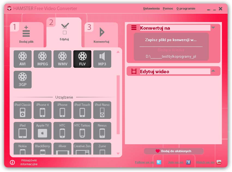Pick the plain HTC device preset
The height and width of the screenshot is (172, 232).
62,131
